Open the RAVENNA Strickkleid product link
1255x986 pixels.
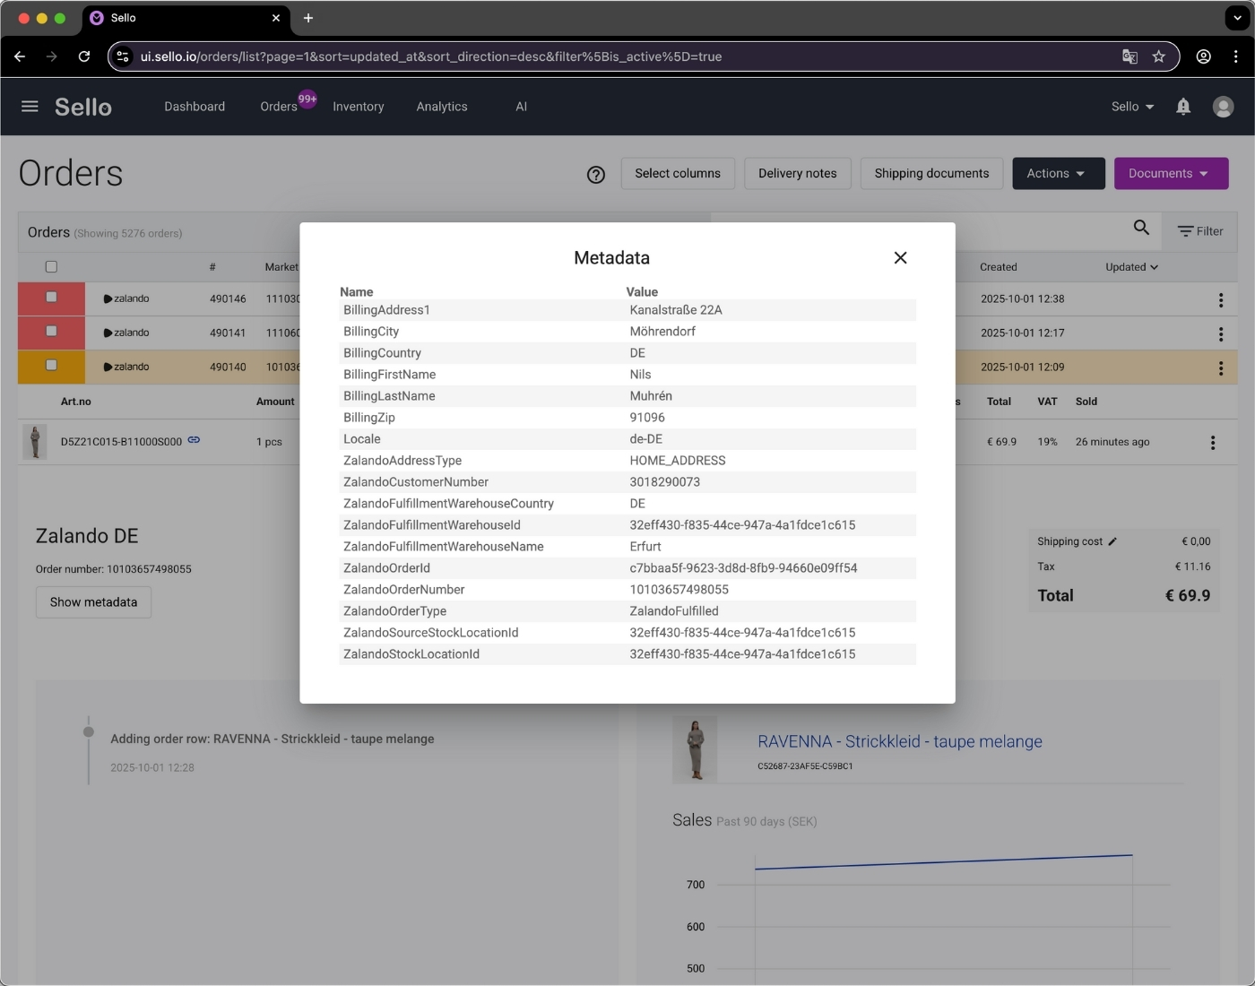900,741
